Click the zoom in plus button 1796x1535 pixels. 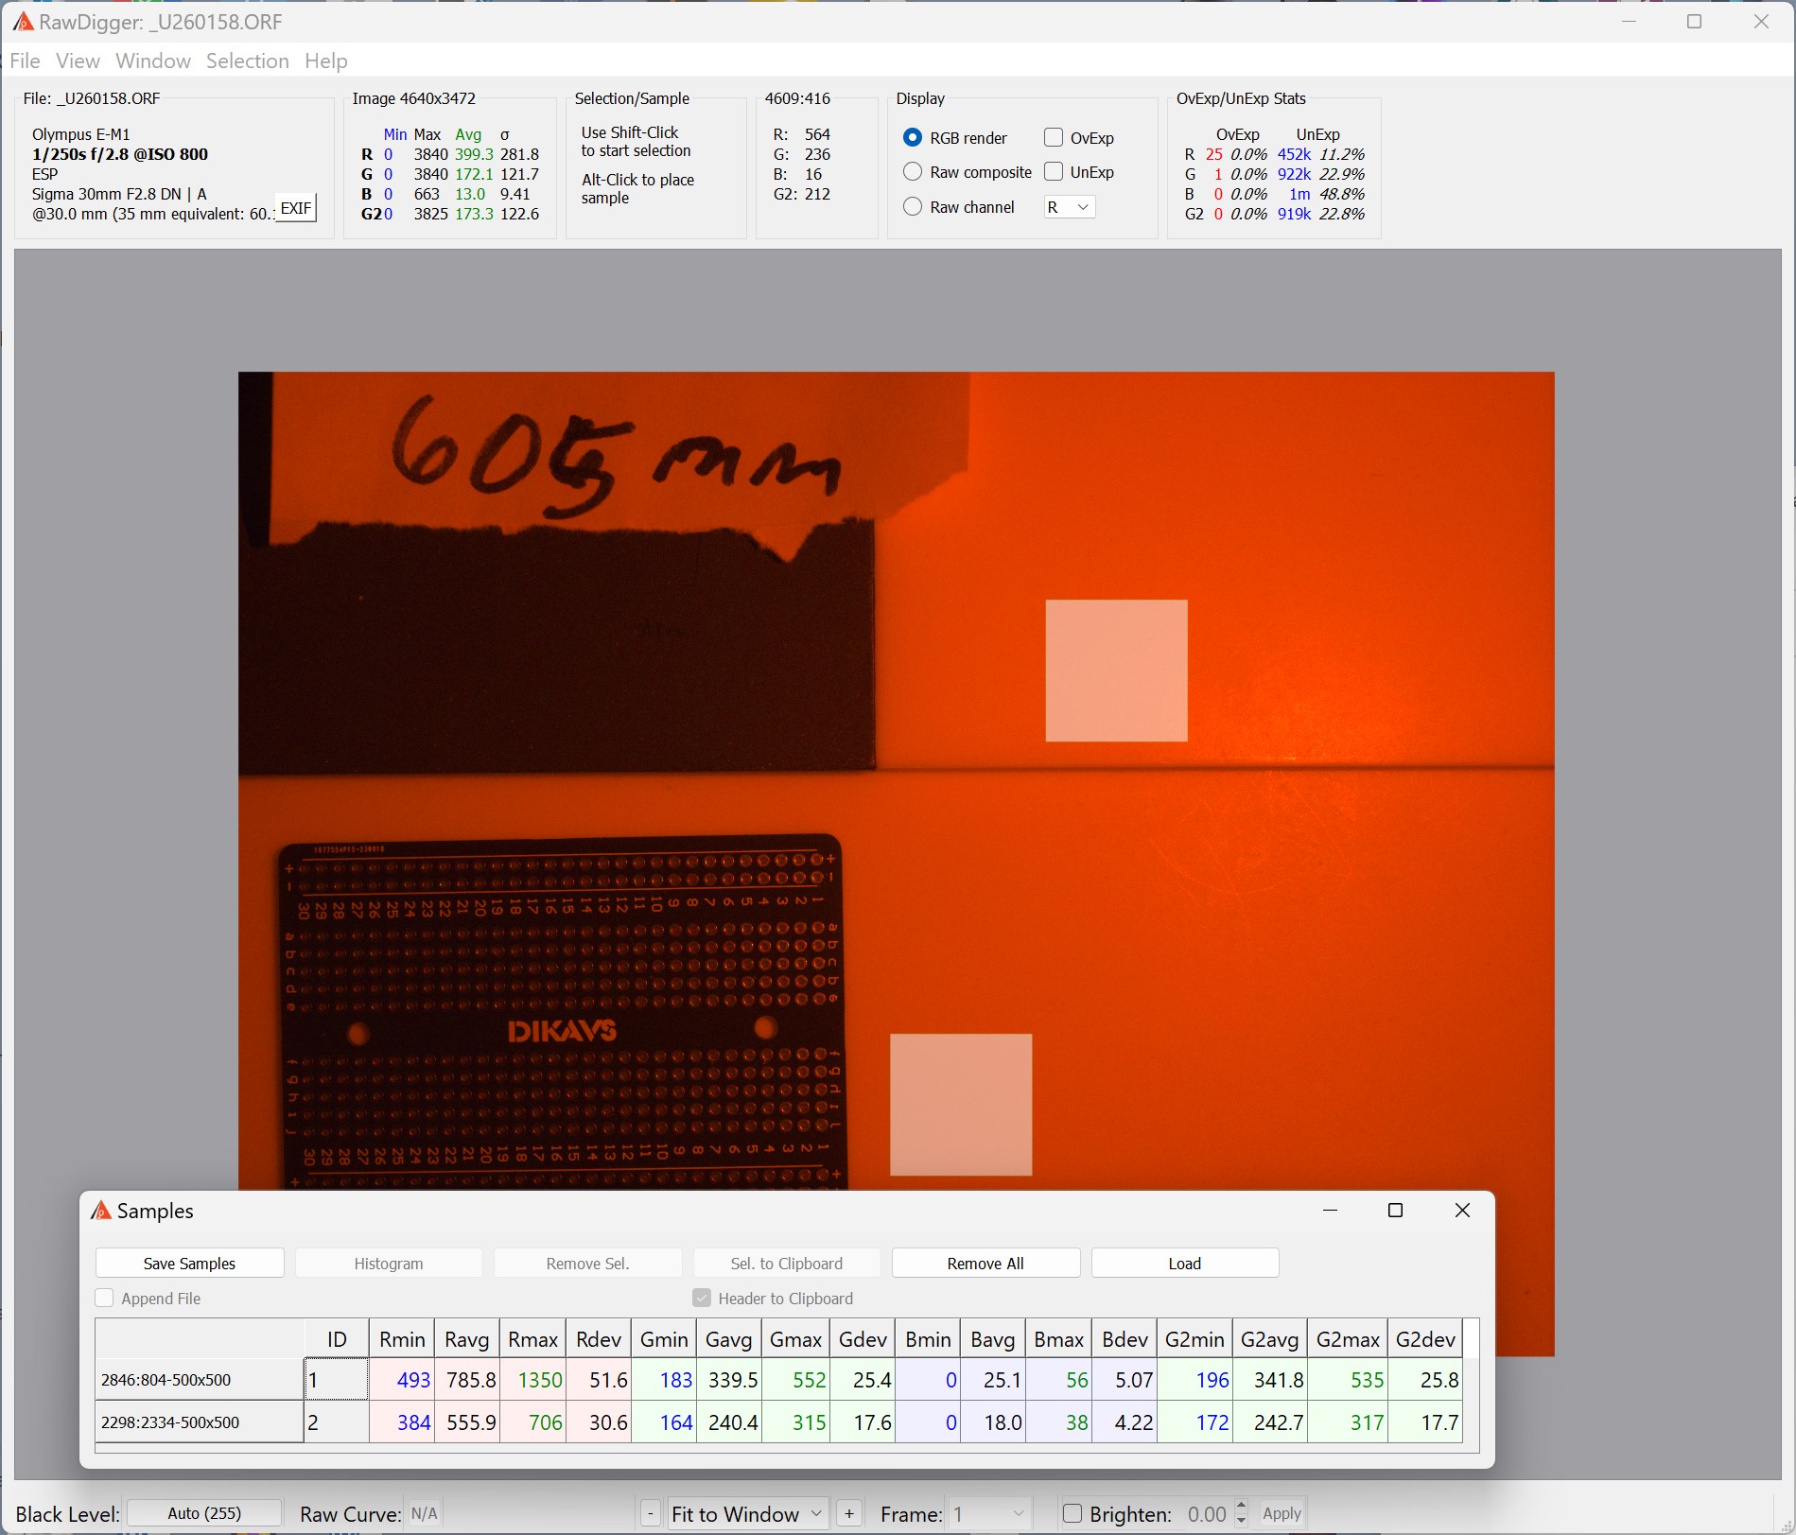849,1514
